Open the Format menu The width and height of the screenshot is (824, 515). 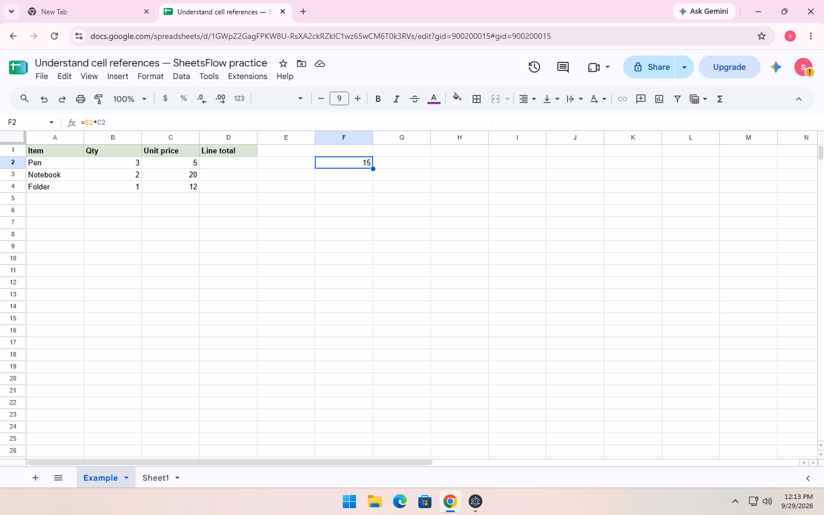tap(150, 76)
